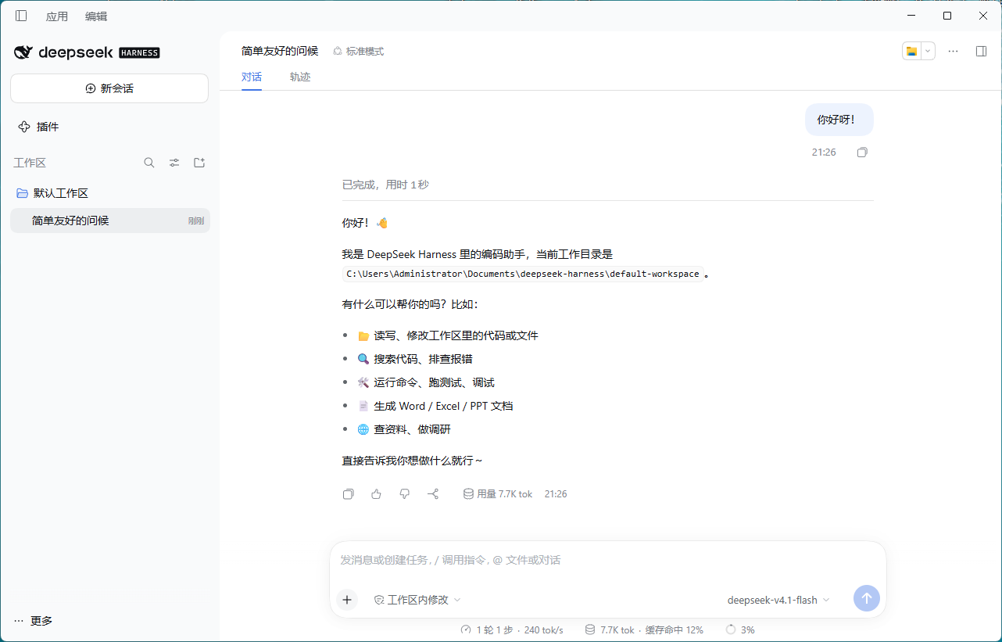The height and width of the screenshot is (642, 1002).
Task: Maximize the application window
Action: point(947,16)
